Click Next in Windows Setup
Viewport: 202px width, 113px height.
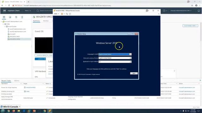tap(134, 73)
